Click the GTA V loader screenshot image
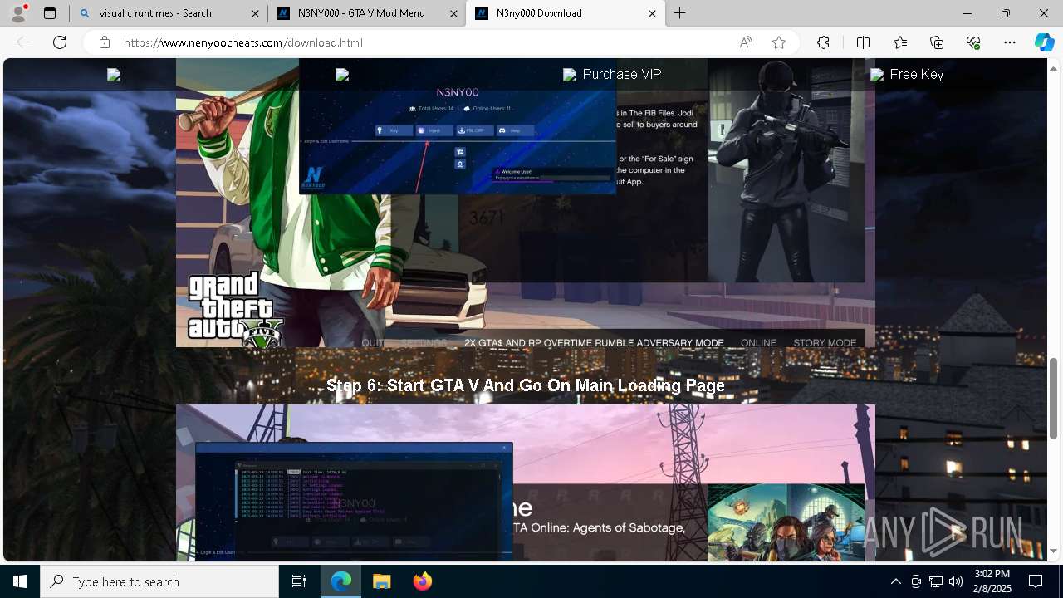The image size is (1063, 598). point(525,203)
